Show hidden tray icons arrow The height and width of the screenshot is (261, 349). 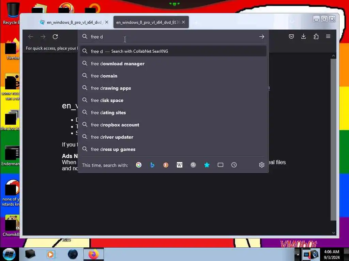click(298, 254)
